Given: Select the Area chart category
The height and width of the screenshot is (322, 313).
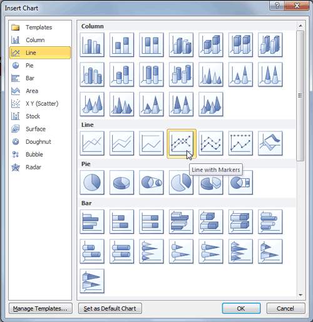Looking at the screenshot, I should pos(40,91).
